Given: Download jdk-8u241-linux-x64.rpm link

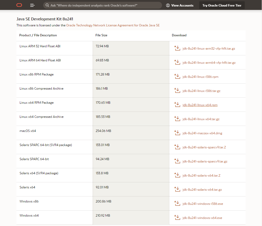Looking at the screenshot, I should 200,105.
